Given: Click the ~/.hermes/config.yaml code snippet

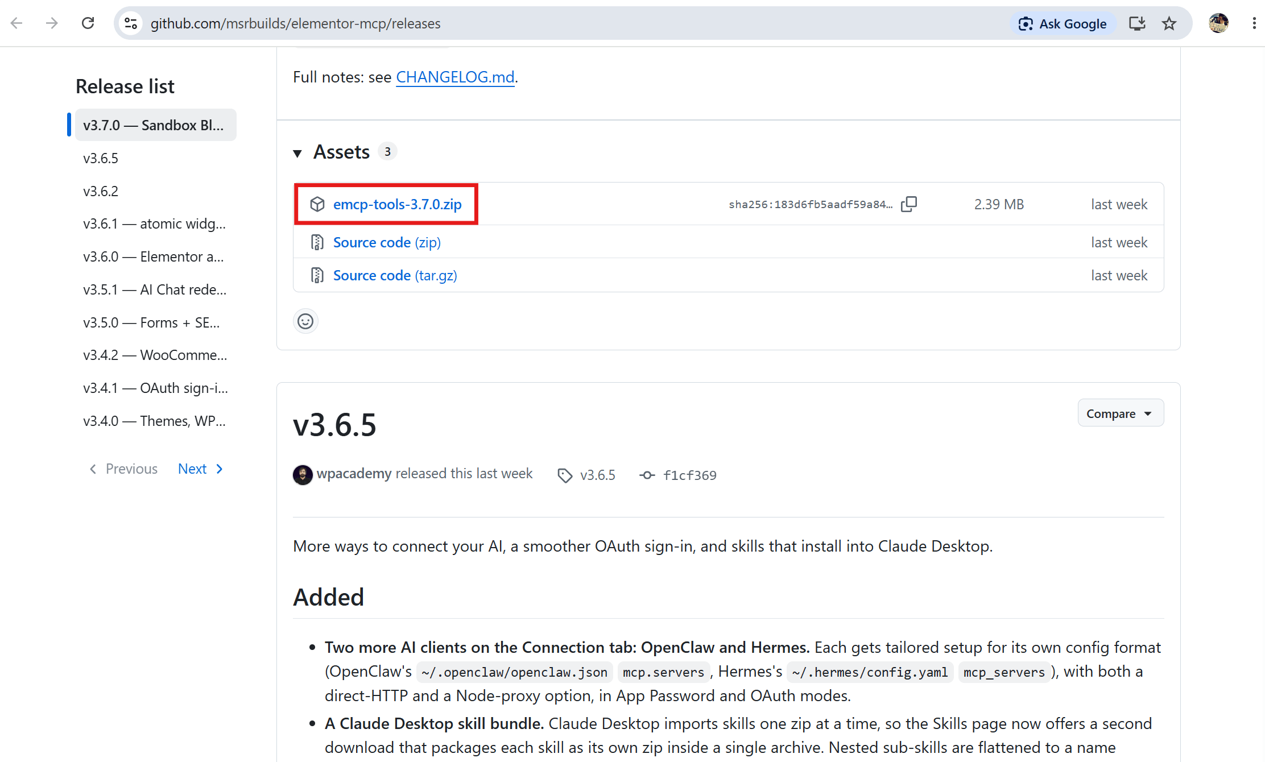Looking at the screenshot, I should 870,672.
